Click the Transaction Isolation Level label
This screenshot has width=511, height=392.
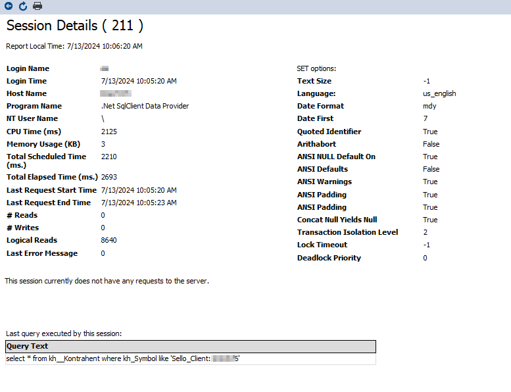[347, 232]
